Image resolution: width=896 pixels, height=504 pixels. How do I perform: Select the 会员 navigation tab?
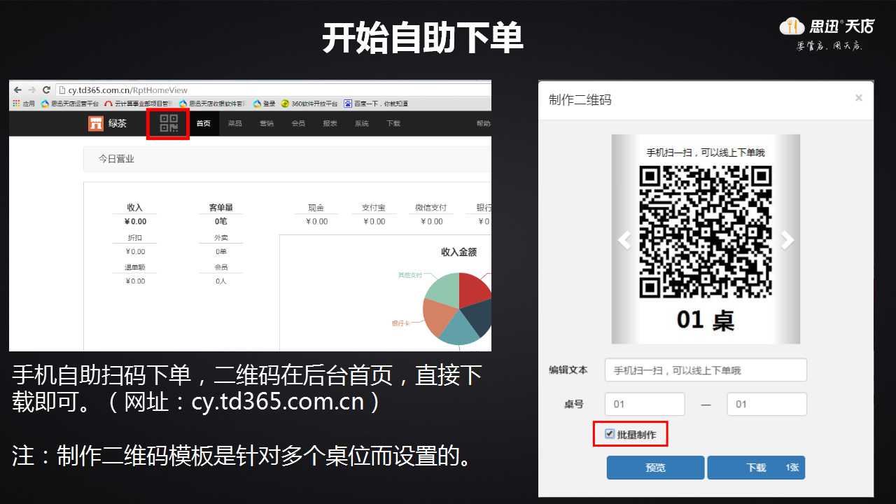pos(298,124)
